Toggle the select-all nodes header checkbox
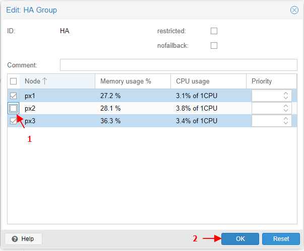The height and width of the screenshot is (251, 304). pos(14,81)
